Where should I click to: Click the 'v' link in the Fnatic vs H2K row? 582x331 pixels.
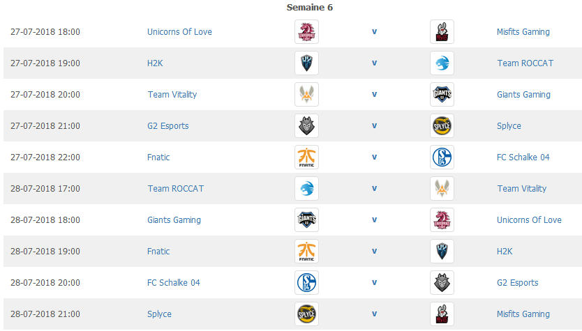click(x=375, y=252)
